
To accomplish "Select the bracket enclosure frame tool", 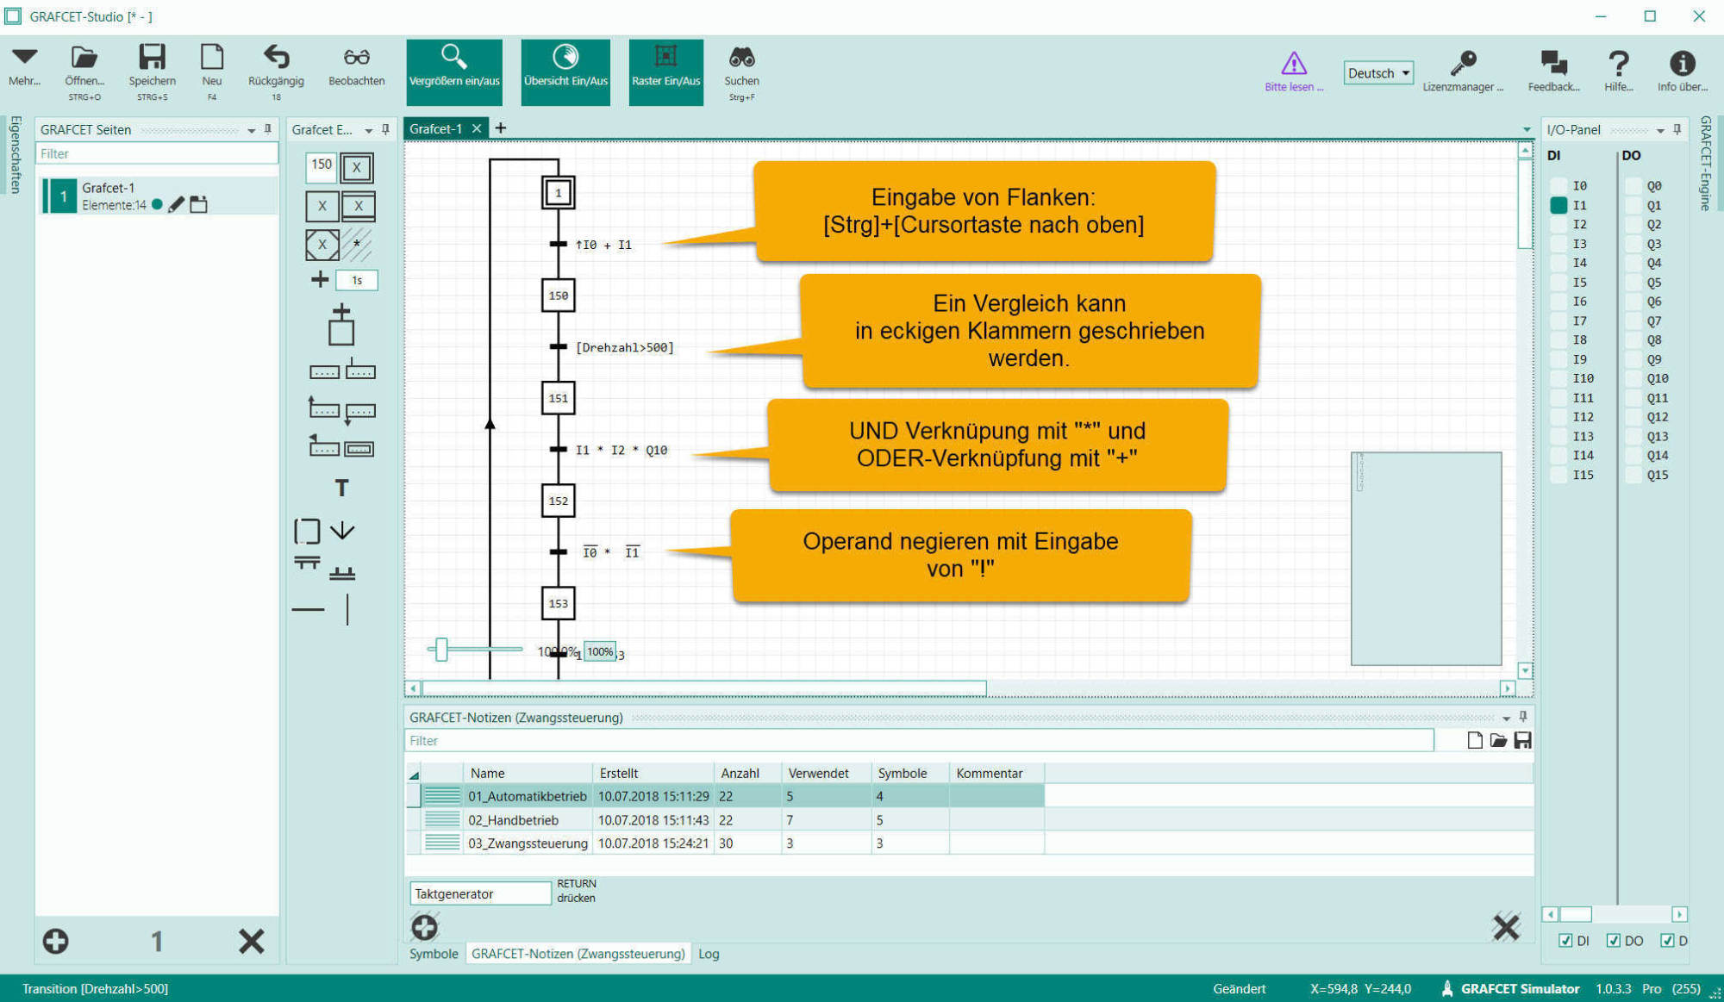I will [x=307, y=531].
